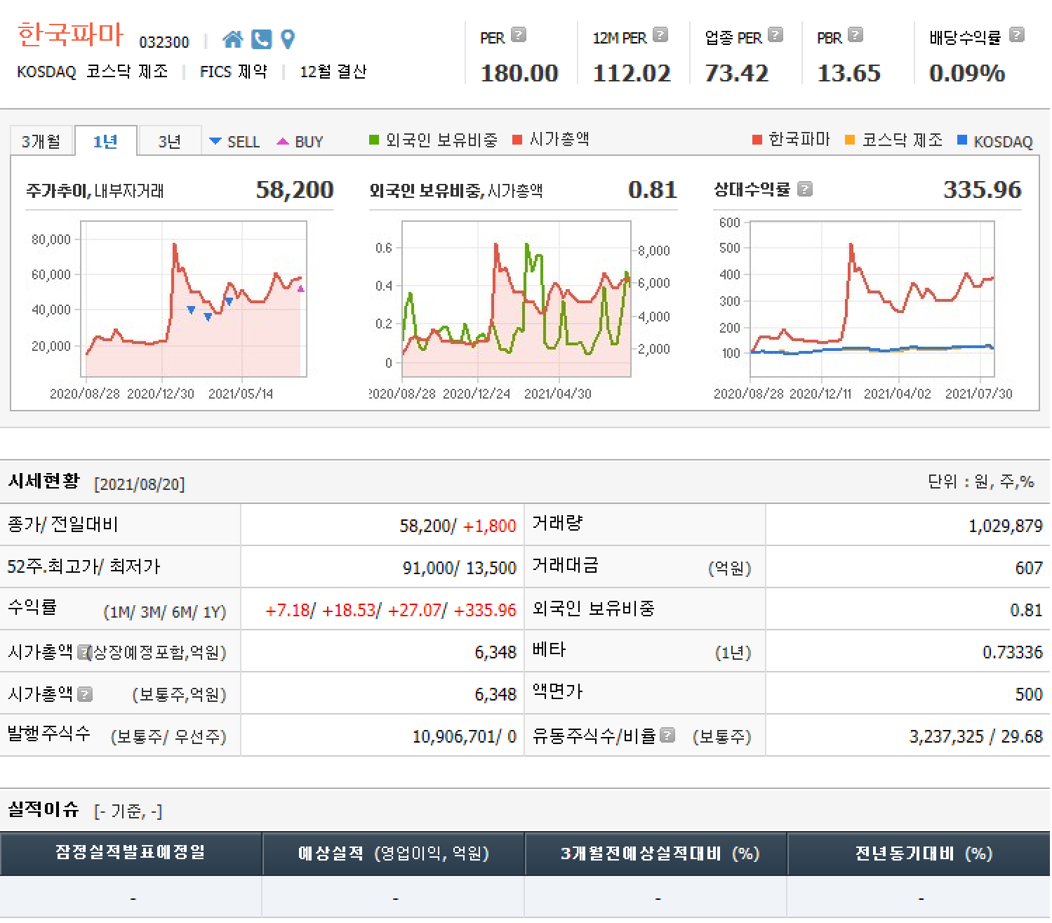Click the 수익률 returns row values
Viewport: 1052px width, 923px height.
[390, 610]
